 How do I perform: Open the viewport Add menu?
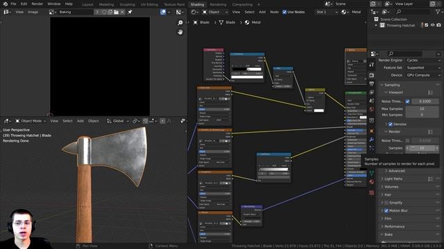pos(80,121)
